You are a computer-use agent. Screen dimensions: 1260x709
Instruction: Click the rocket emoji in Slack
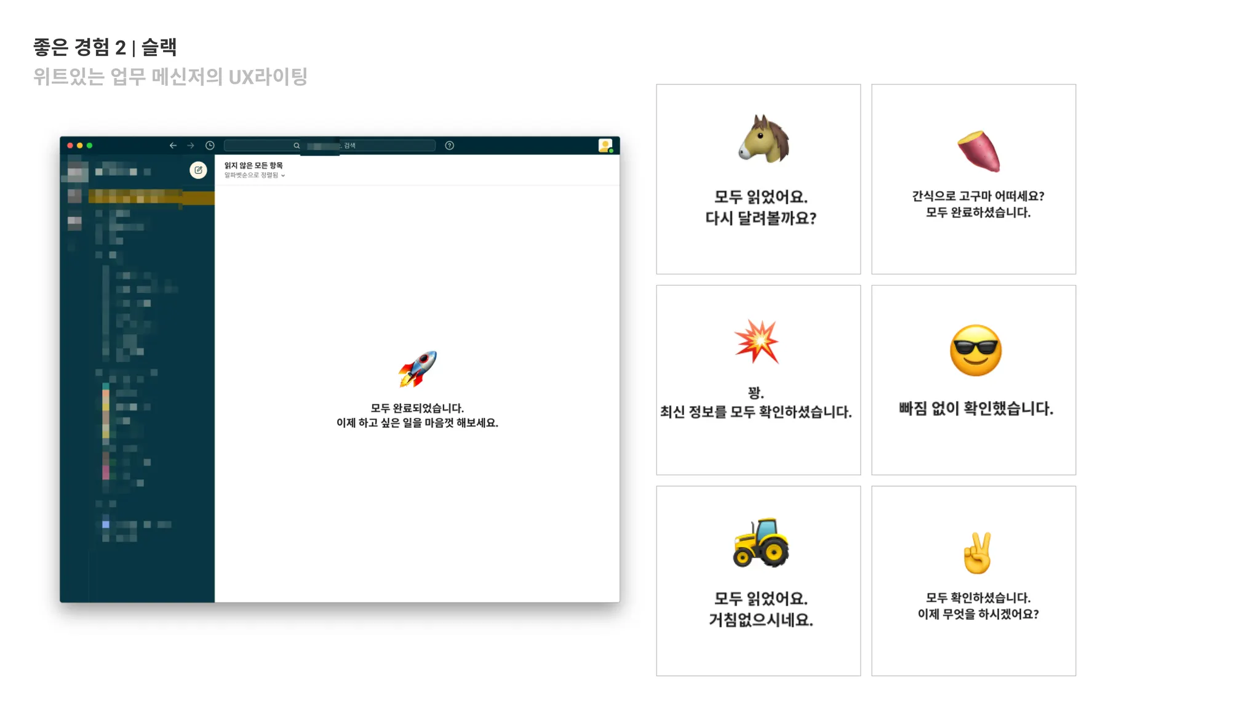417,369
